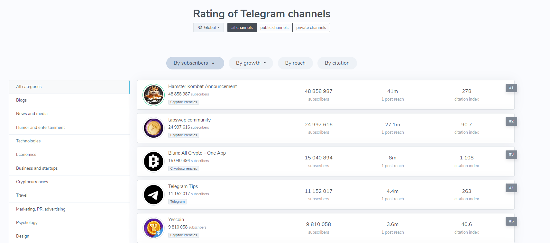Click the #2 rank badge

511,122
